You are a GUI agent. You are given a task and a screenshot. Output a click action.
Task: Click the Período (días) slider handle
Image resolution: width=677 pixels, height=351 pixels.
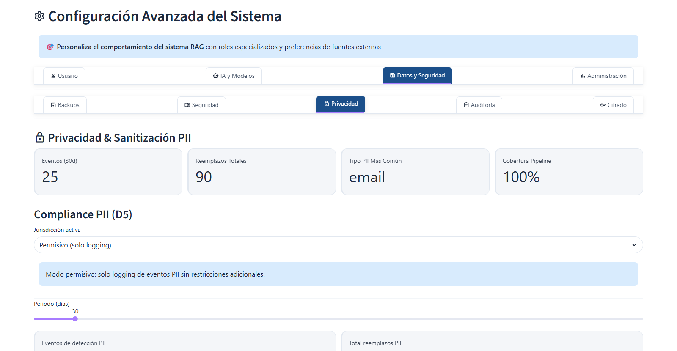75,319
